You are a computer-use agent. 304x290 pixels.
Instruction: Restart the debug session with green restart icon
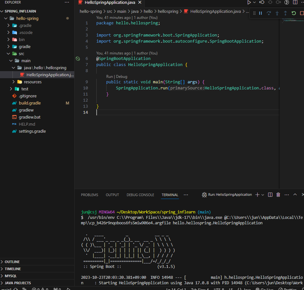click(x=294, y=13)
